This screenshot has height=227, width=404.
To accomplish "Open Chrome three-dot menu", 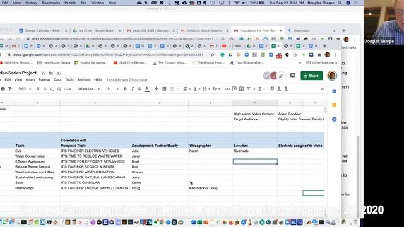I will [x=336, y=55].
